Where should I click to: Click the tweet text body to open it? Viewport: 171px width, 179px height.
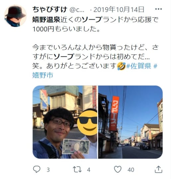click(x=95, y=47)
